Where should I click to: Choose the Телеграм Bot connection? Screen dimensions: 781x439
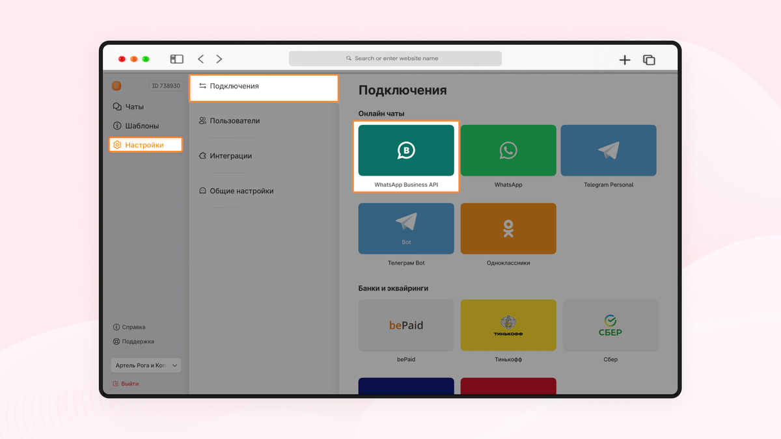click(405, 228)
